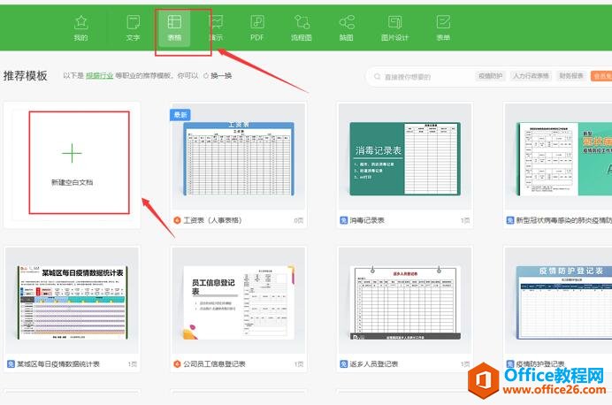Image resolution: width=612 pixels, height=405 pixels.
Task: Select the PDF icon in top bar
Action: pyautogui.click(x=256, y=27)
